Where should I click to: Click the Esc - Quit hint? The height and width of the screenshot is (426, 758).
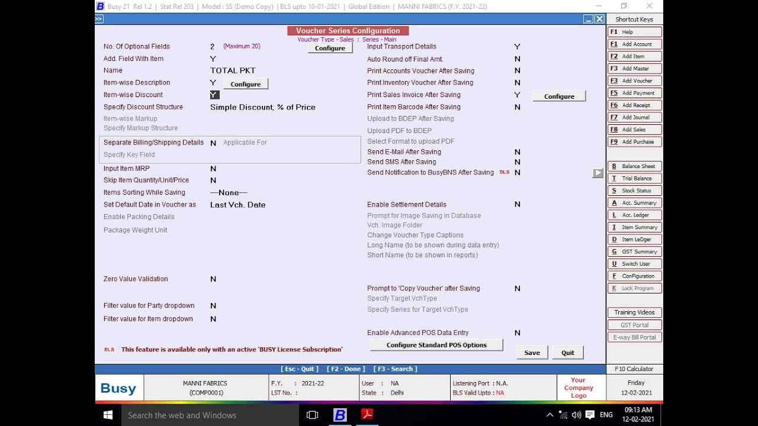point(300,369)
